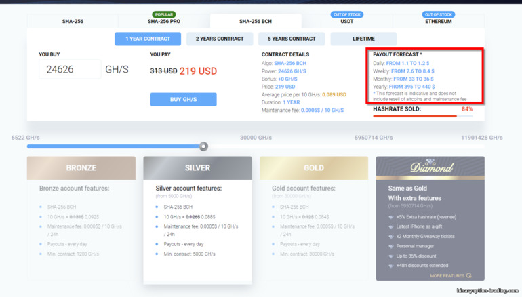
Task: Click the Monthly forecast FROM 33 TO 36 $
Action: coord(414,79)
